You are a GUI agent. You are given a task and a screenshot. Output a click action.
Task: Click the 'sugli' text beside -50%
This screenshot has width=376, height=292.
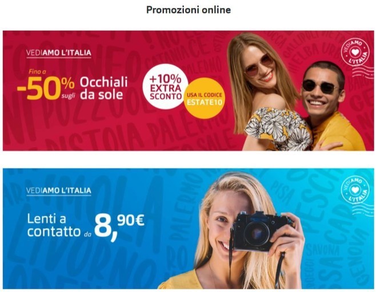[x=69, y=96]
